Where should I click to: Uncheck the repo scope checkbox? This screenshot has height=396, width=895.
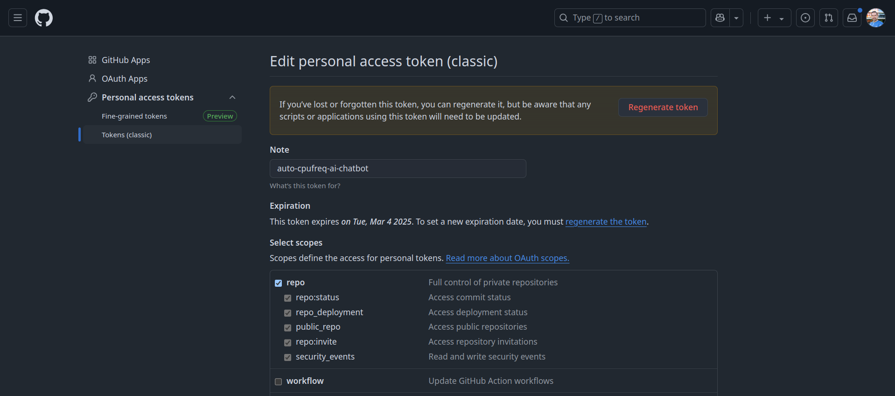coord(279,283)
